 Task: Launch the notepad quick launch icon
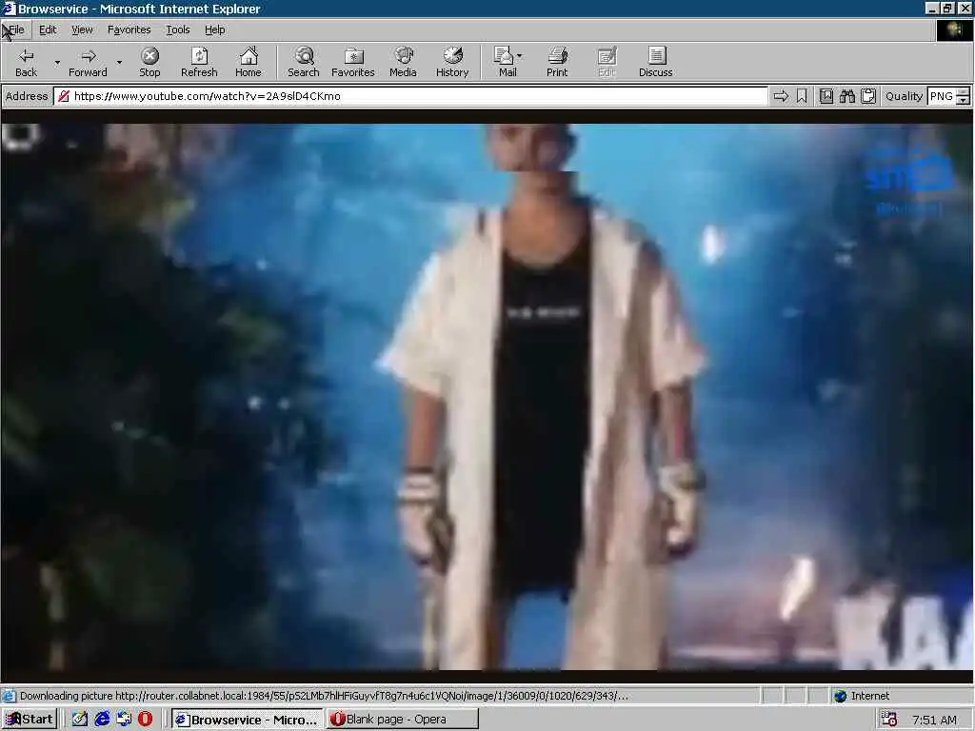pyautogui.click(x=80, y=720)
